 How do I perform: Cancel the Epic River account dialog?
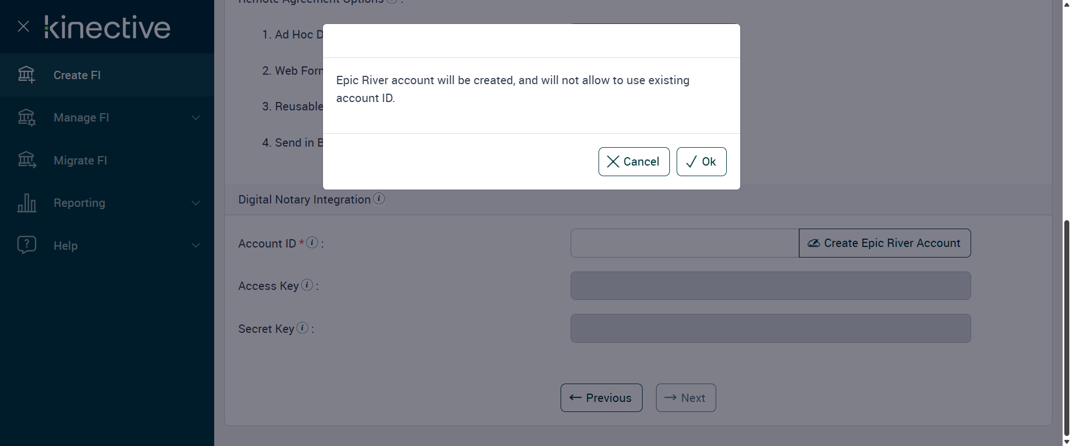coord(634,162)
